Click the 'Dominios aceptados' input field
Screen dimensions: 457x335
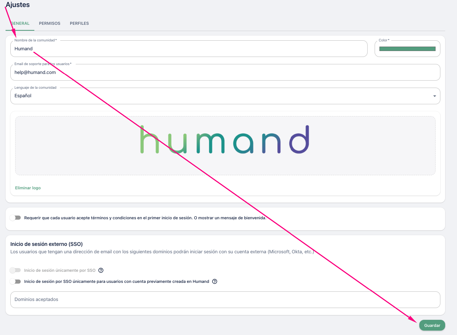click(x=225, y=300)
